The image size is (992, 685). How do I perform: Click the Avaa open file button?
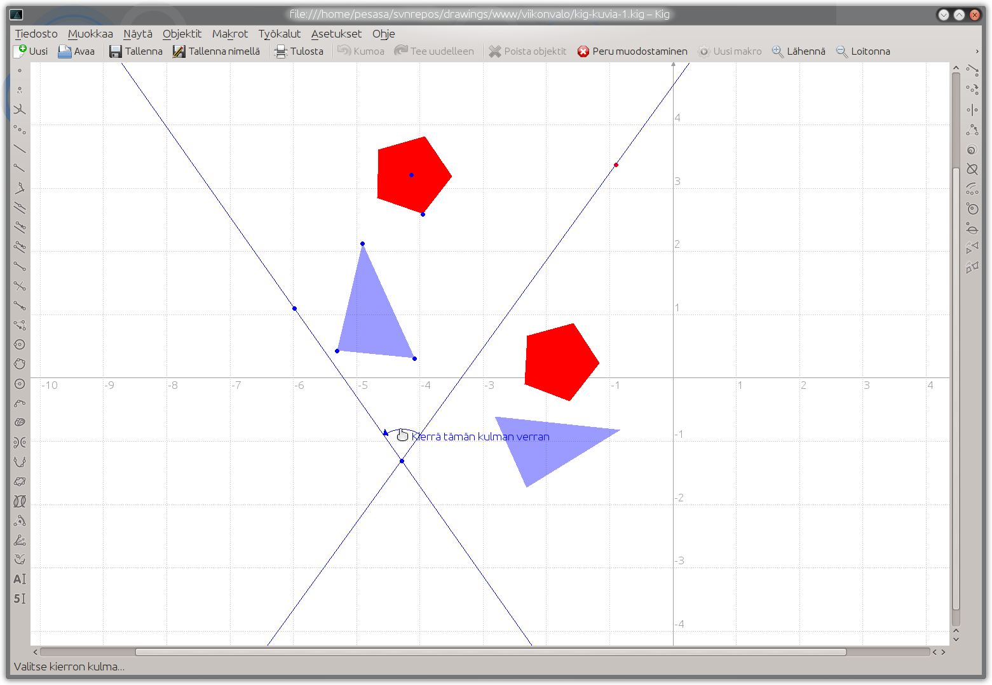tap(76, 51)
